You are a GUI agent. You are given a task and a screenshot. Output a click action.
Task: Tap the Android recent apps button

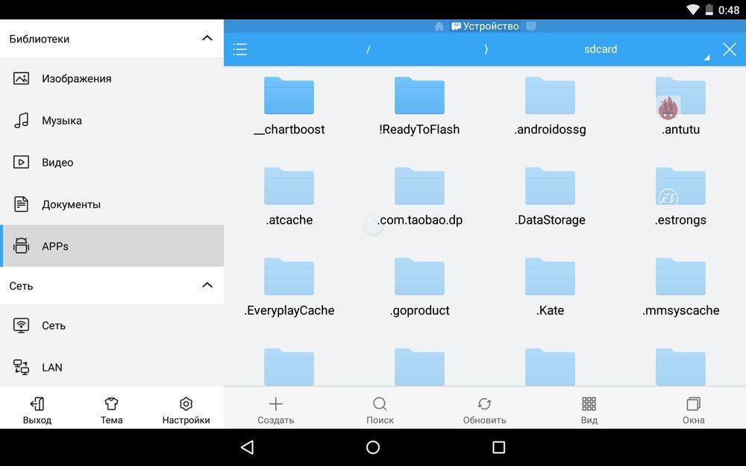498,447
